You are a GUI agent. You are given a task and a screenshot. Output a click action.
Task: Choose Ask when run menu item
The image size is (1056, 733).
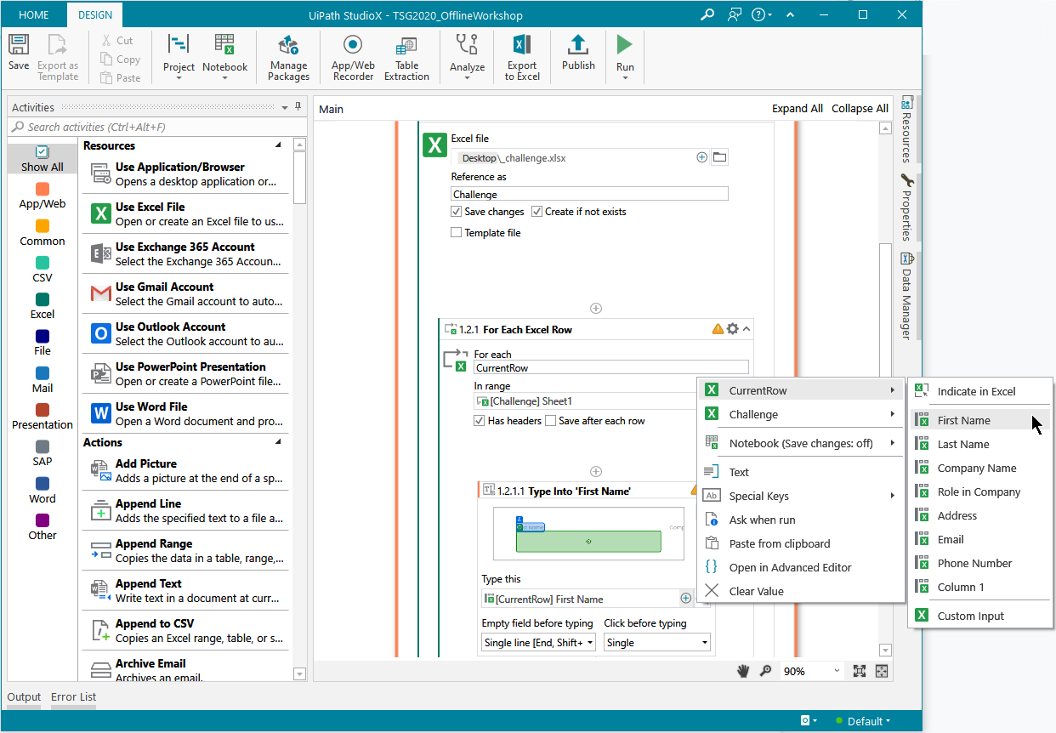[x=799, y=520]
